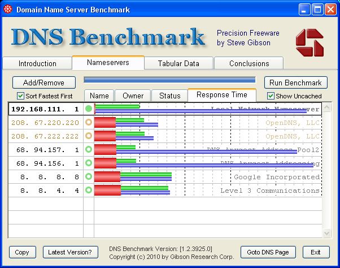The image size is (340, 268).
Task: Disable the Show Uncached checkbox
Action: 271,96
